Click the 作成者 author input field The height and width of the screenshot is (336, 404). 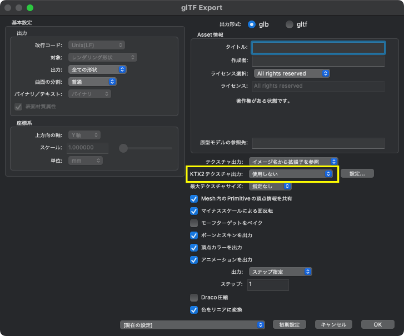click(x=318, y=61)
